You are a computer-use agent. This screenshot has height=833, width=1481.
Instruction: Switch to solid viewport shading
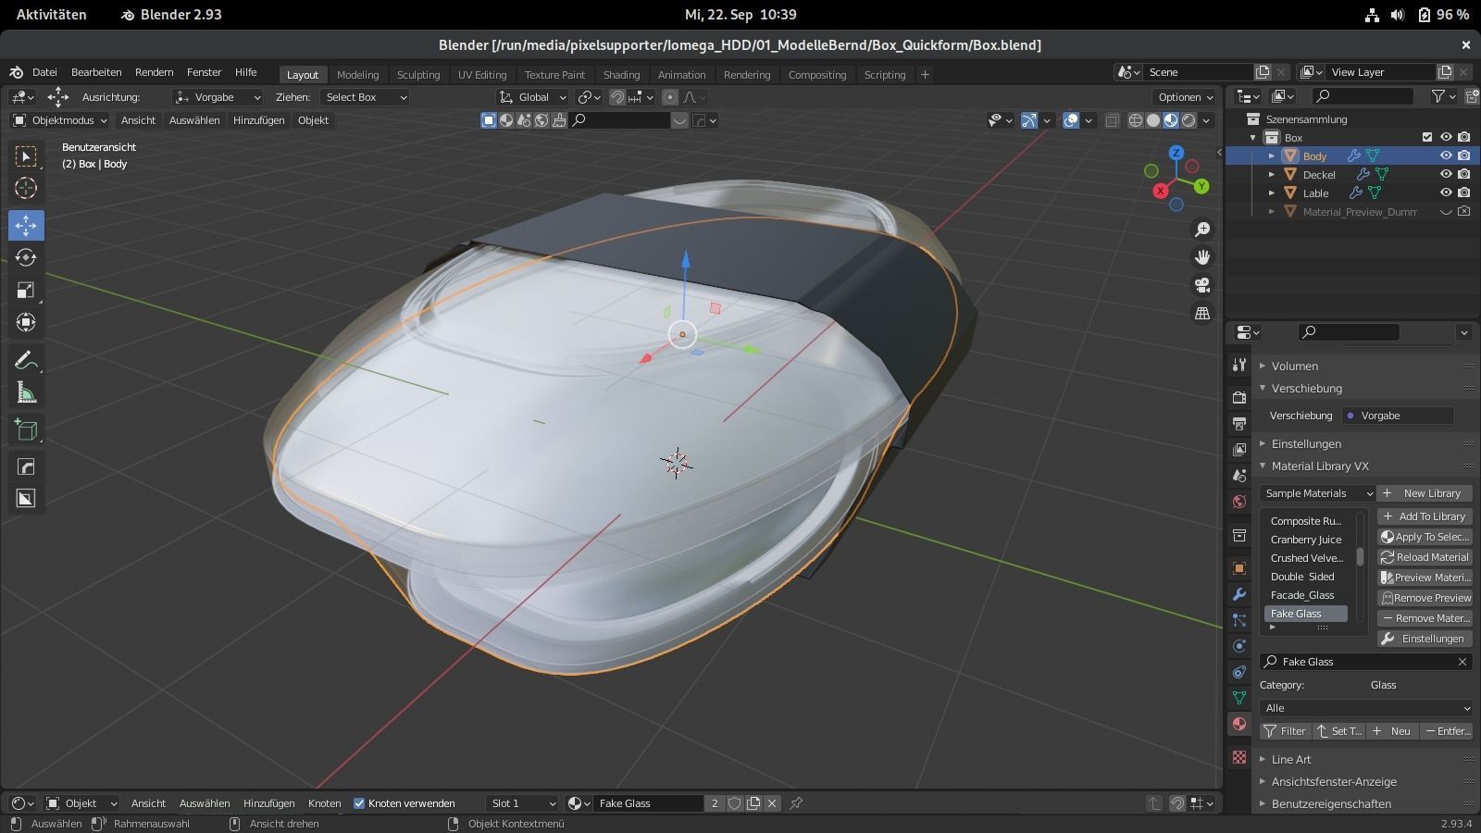tap(1153, 120)
